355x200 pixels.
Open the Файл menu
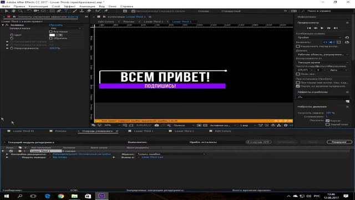tap(6, 6)
